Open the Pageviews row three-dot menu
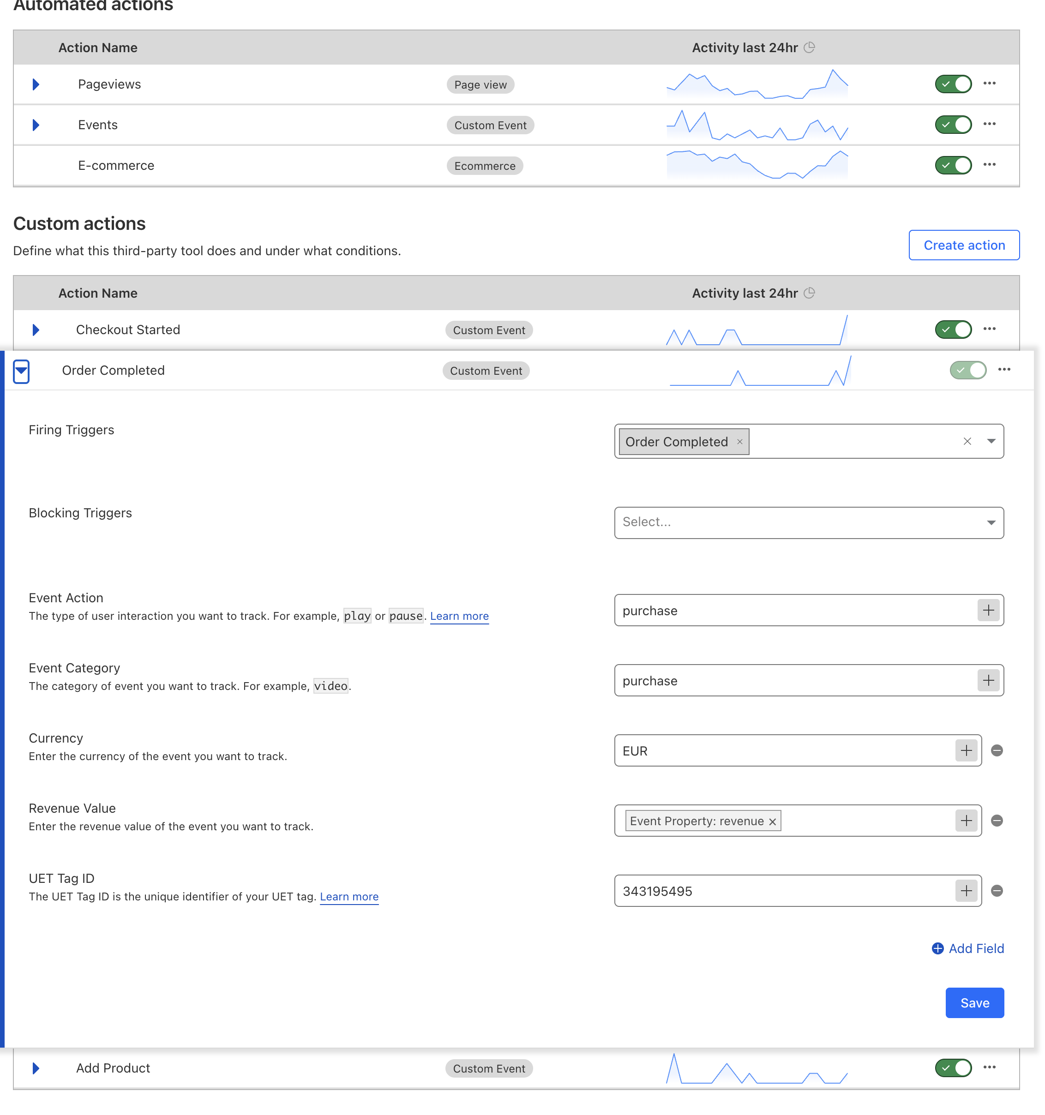 989,84
